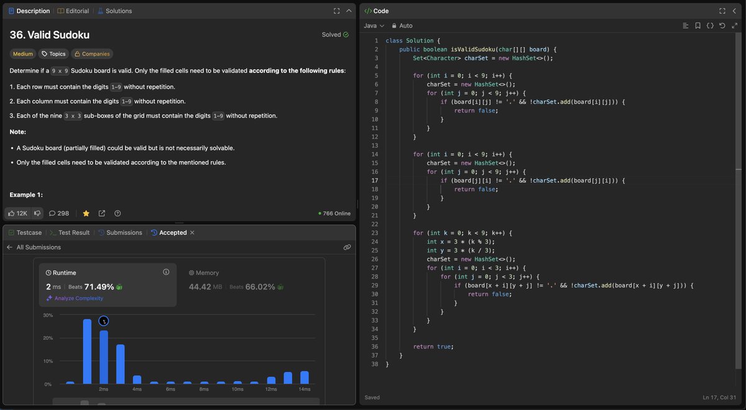Viewport: 746px width, 410px height.
Task: Click the 766 Online indicator
Action: [334, 213]
